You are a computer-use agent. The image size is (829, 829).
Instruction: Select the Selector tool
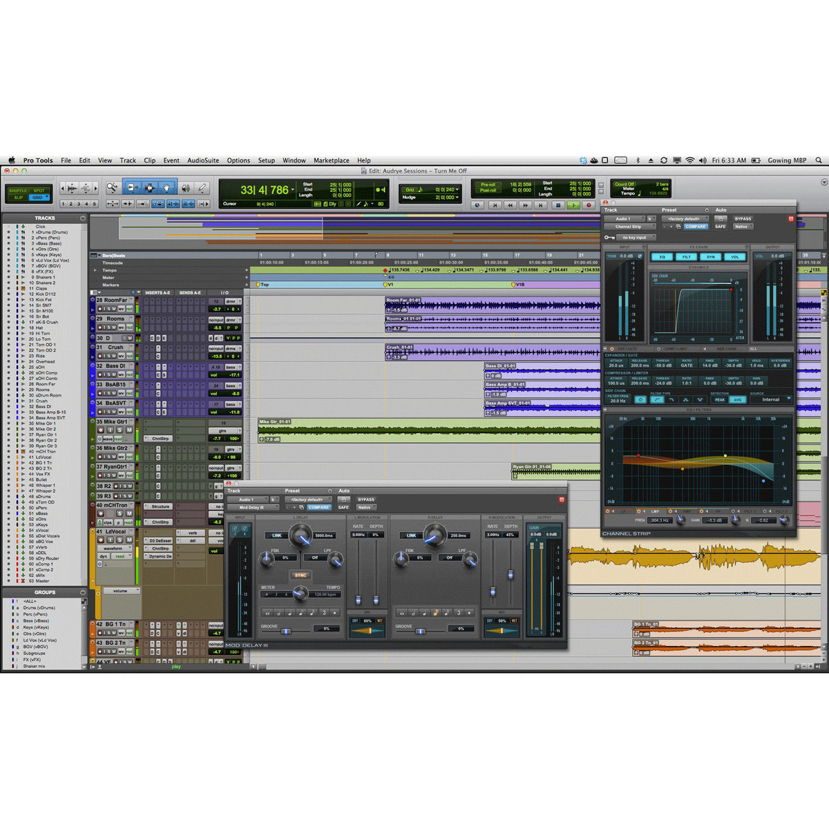pyautogui.click(x=149, y=188)
